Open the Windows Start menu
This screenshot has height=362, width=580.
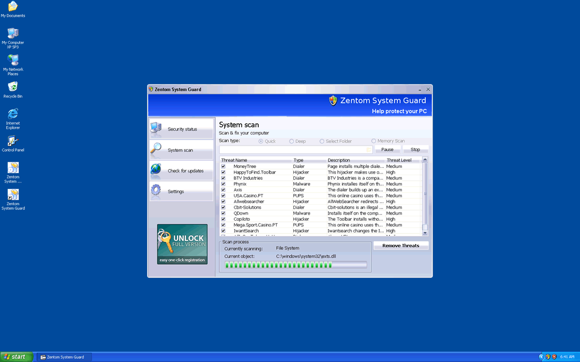pyautogui.click(x=16, y=357)
